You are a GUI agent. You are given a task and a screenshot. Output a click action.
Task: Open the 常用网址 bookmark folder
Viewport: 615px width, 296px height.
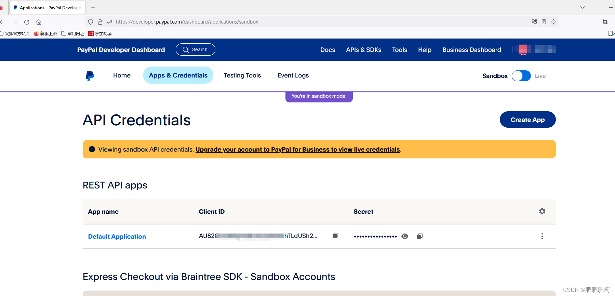[72, 33]
